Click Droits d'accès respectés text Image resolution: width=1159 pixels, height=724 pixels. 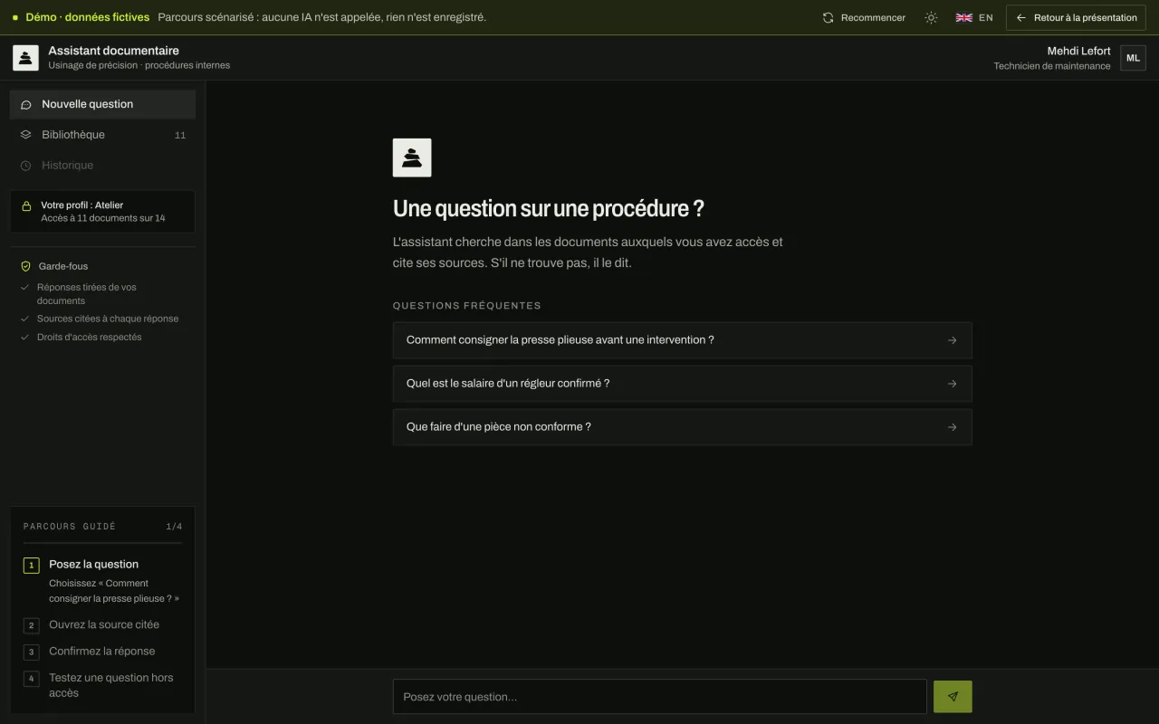coord(89,337)
